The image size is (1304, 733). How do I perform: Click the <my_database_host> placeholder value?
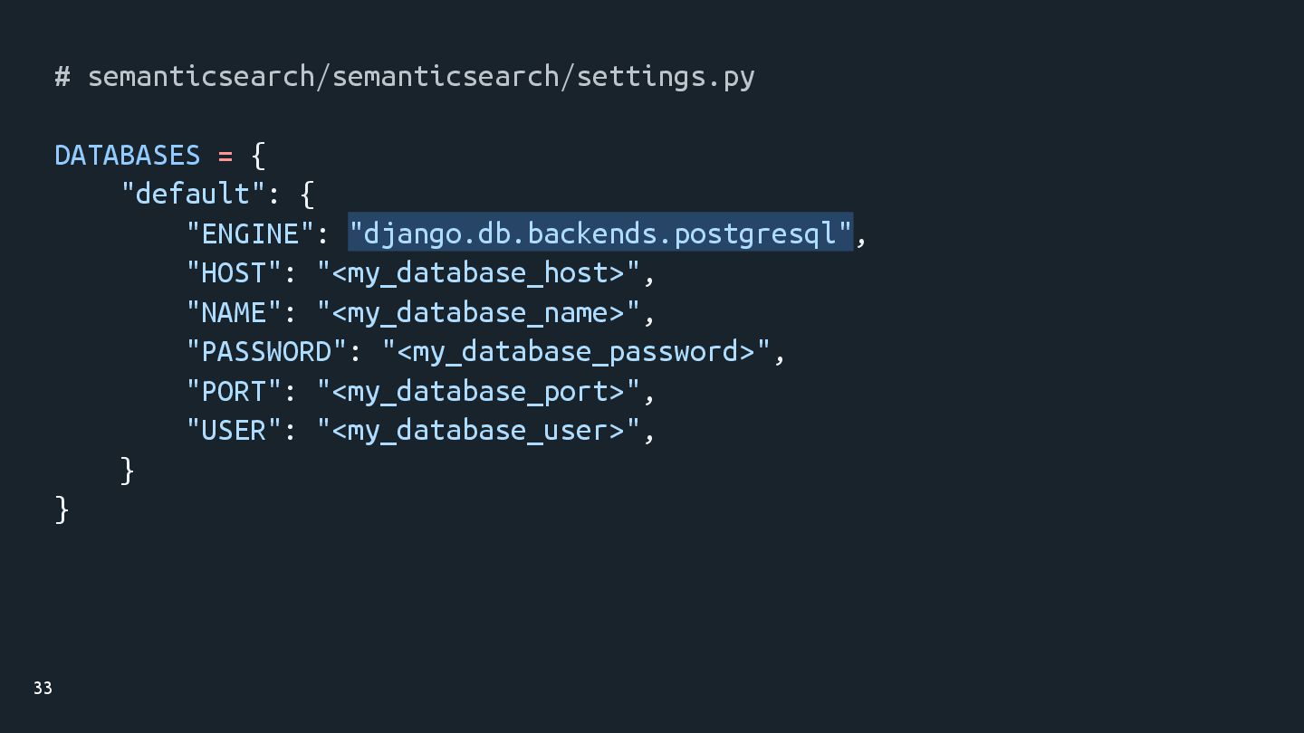tap(478, 273)
